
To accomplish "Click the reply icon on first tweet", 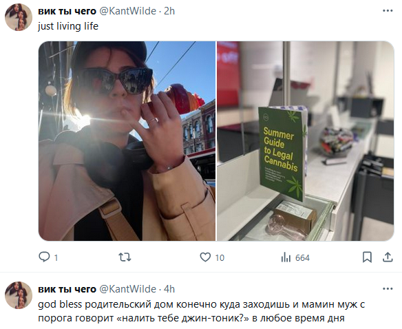I will pyautogui.click(x=44, y=257).
